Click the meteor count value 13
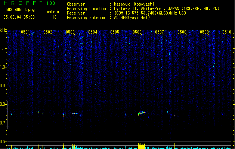Screen dimensions: 235x149 (x=54, y=17)
